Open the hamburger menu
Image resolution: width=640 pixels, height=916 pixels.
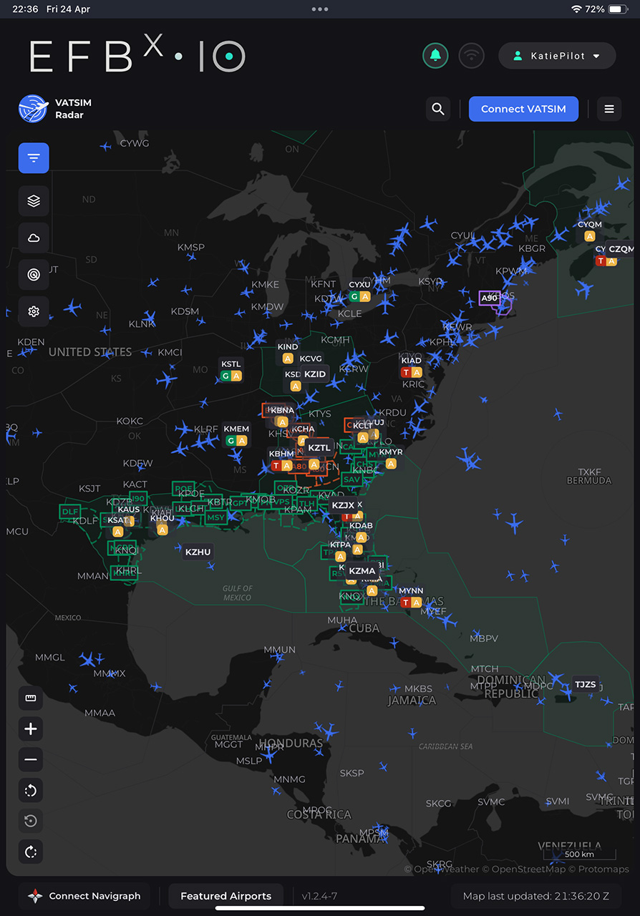click(609, 109)
